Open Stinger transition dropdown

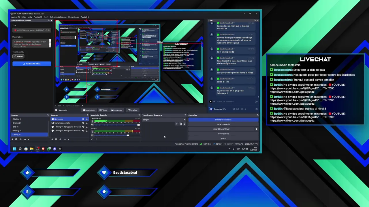[x=164, y=120]
